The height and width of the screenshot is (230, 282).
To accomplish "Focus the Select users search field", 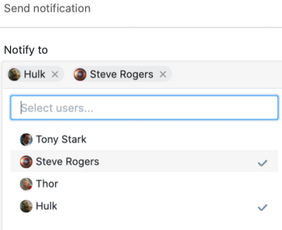I will tap(144, 108).
